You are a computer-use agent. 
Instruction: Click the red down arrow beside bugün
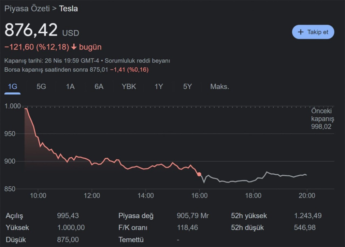tap(74, 47)
